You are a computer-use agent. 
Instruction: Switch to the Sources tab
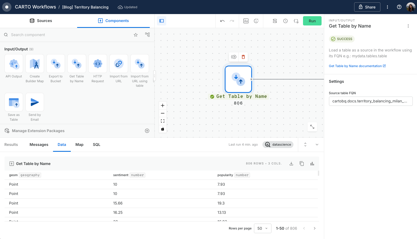pyautogui.click(x=41, y=21)
